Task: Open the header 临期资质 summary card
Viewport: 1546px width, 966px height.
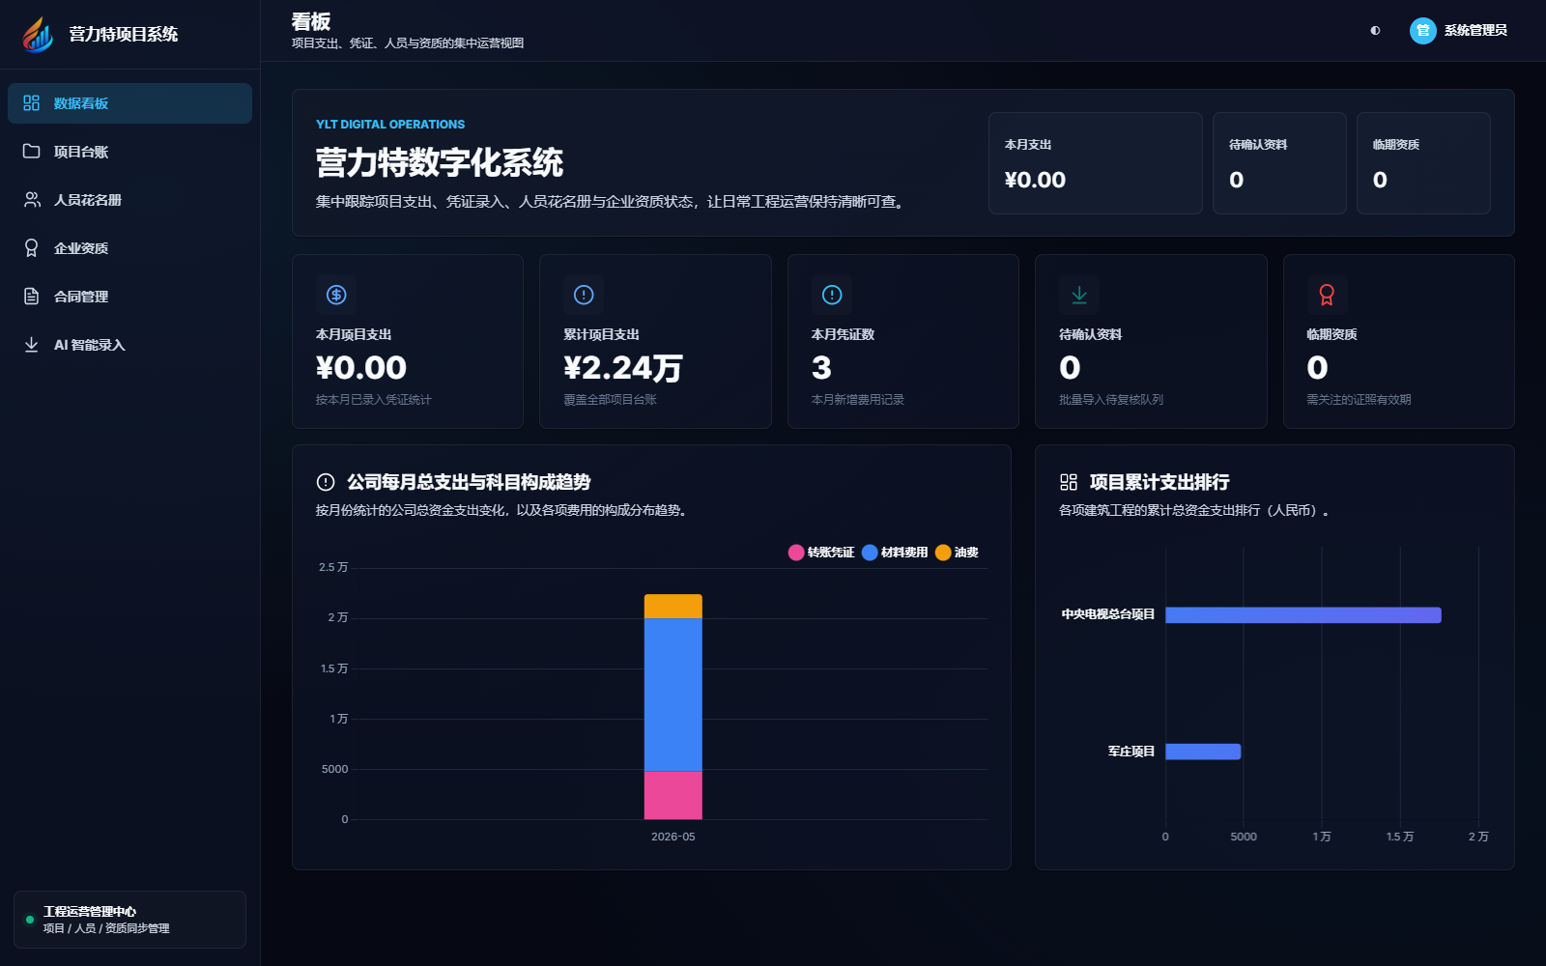Action: pyautogui.click(x=1423, y=163)
